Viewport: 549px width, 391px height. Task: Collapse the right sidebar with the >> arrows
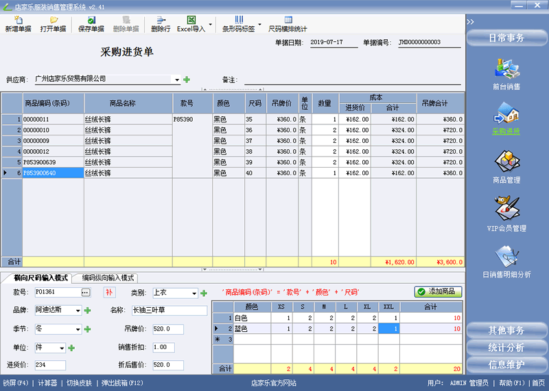coord(470,22)
